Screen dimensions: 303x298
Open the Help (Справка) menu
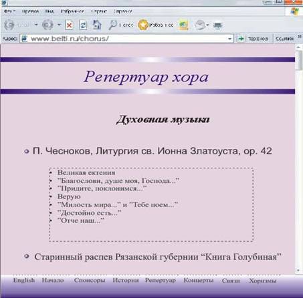click(123, 11)
